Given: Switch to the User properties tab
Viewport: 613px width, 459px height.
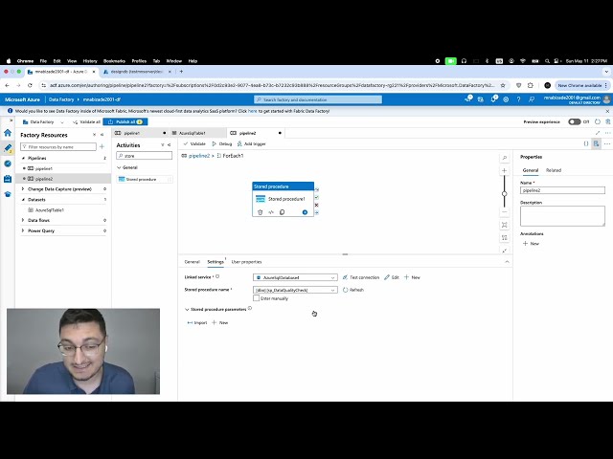Looking at the screenshot, I should click(246, 262).
